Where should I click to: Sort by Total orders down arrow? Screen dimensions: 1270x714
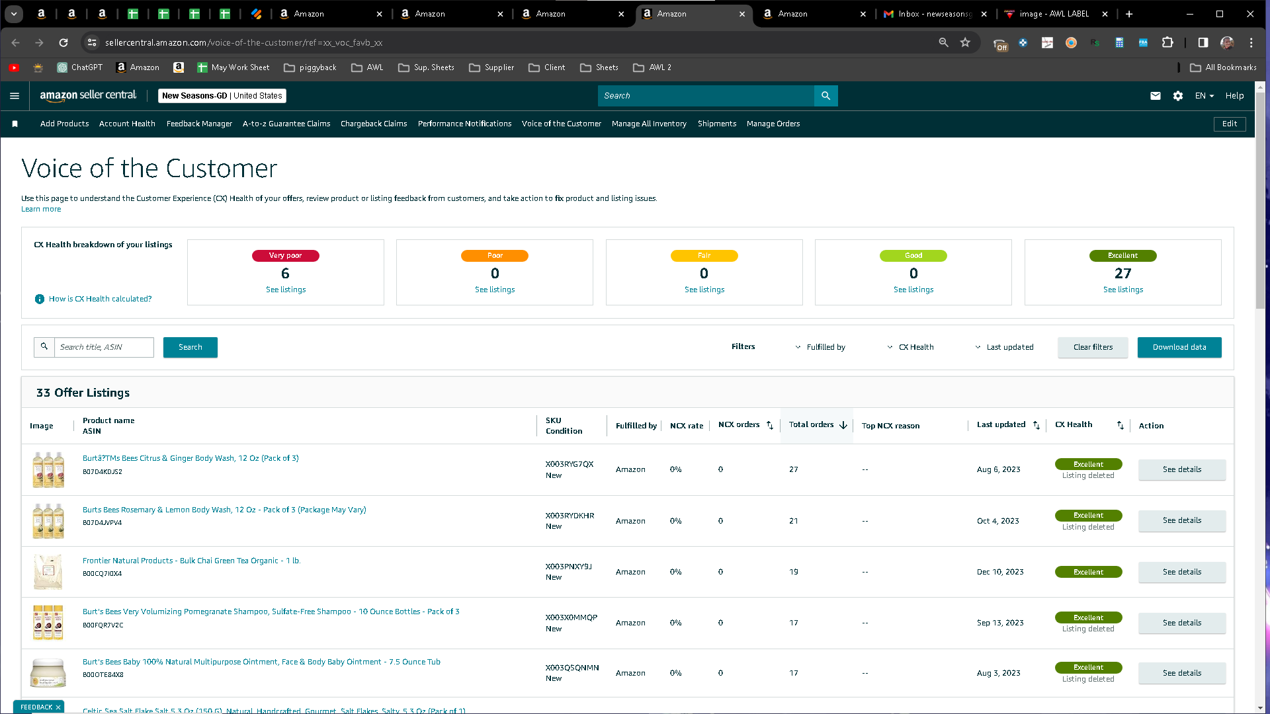tap(843, 425)
